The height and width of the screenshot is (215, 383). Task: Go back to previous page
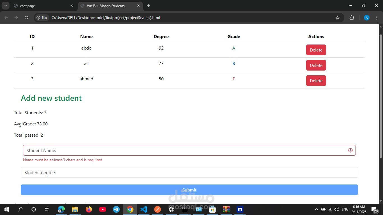pos(6,18)
